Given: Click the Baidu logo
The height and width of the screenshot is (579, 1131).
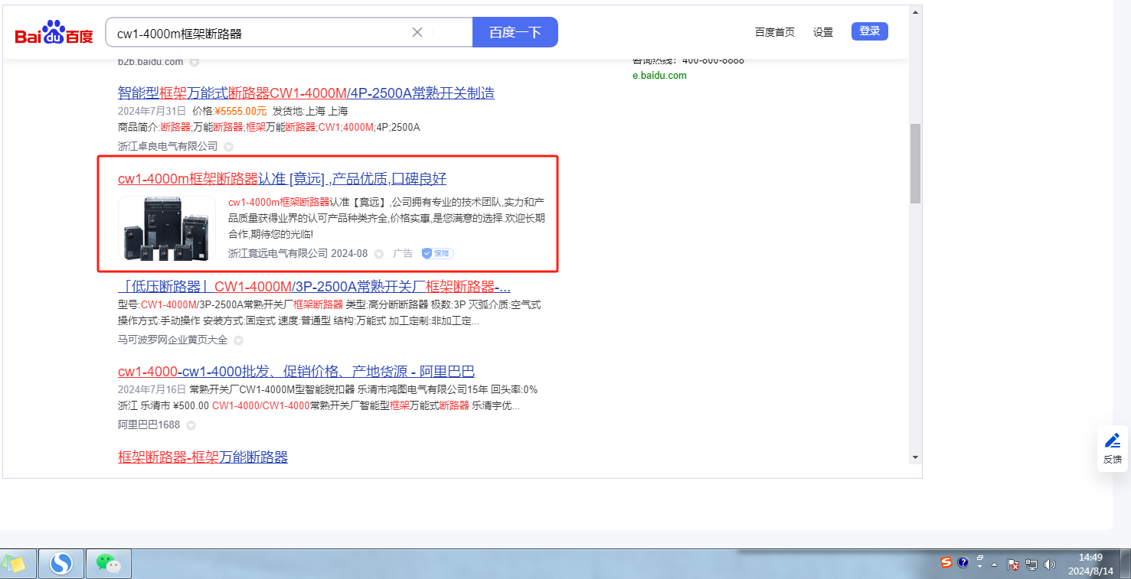Looking at the screenshot, I should (x=54, y=34).
